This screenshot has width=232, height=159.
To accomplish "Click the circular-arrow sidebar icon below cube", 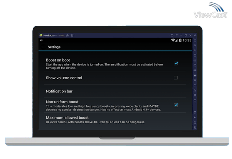I will [x=195, y=100].
